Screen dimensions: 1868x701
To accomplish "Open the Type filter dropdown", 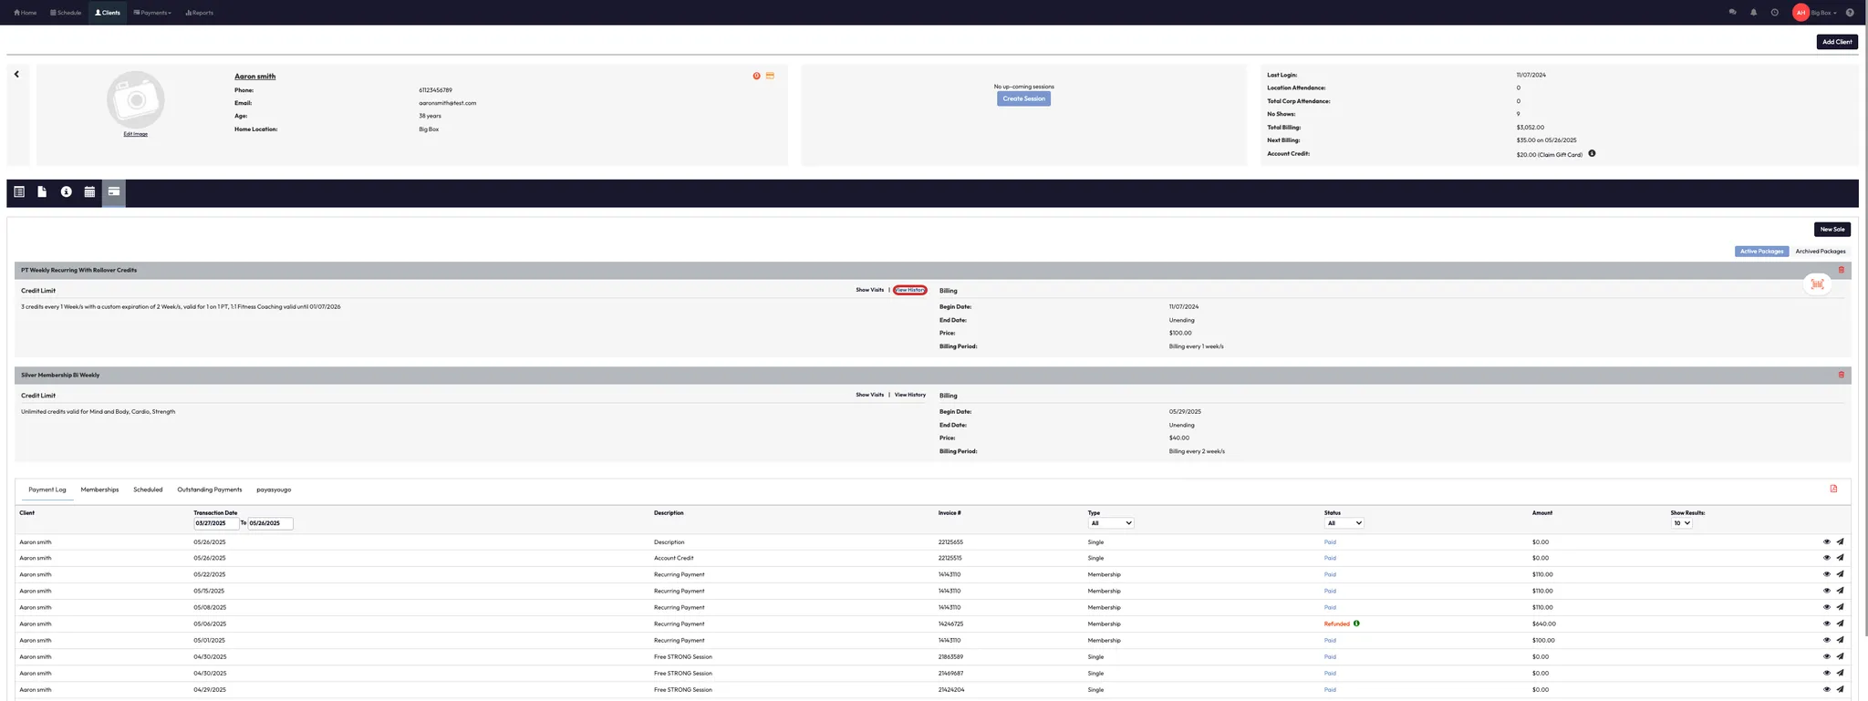I will [x=1111, y=523].
